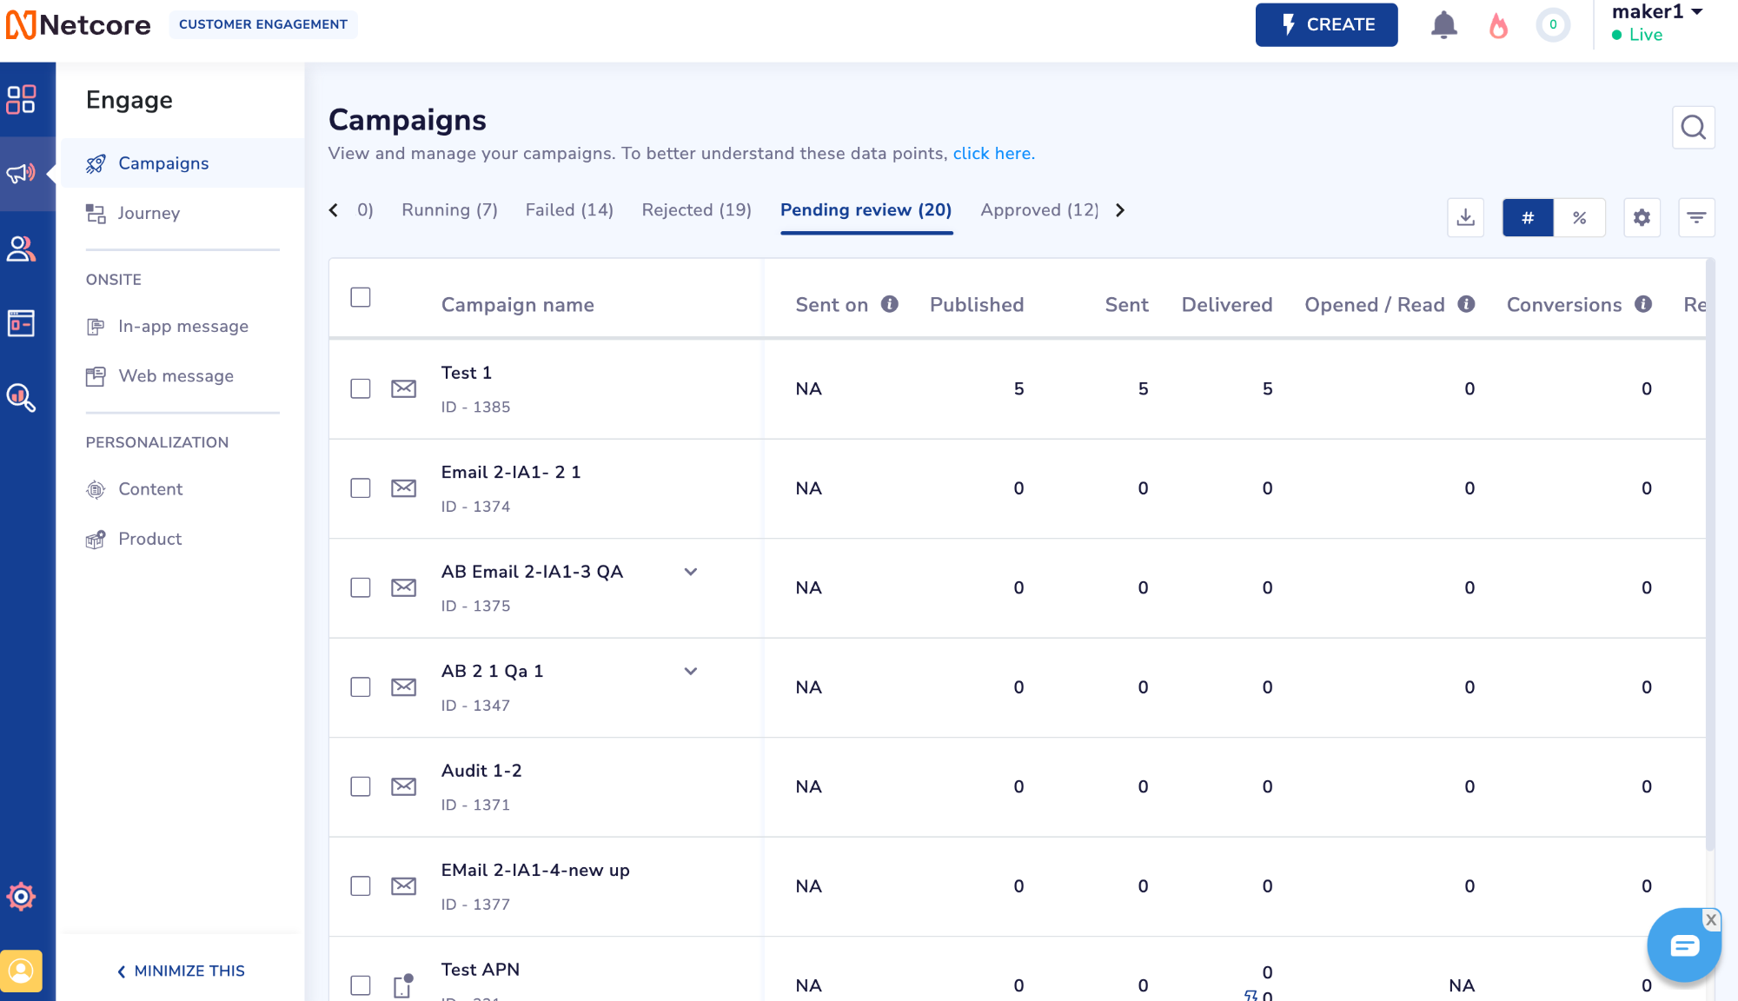1738x1001 pixels.
Task: Select all campaigns header checkbox
Action: (361, 297)
